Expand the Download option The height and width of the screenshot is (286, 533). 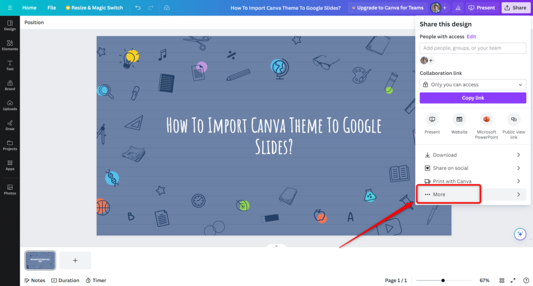(473, 155)
